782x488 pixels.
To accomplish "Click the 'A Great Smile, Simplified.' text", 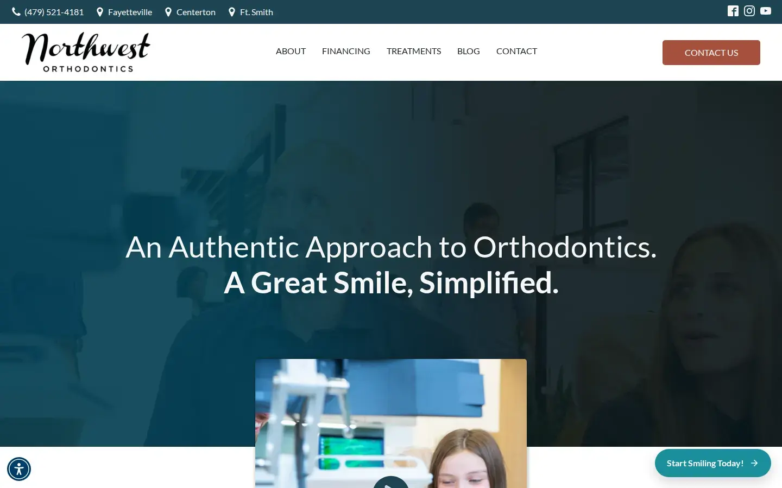I will [391, 282].
